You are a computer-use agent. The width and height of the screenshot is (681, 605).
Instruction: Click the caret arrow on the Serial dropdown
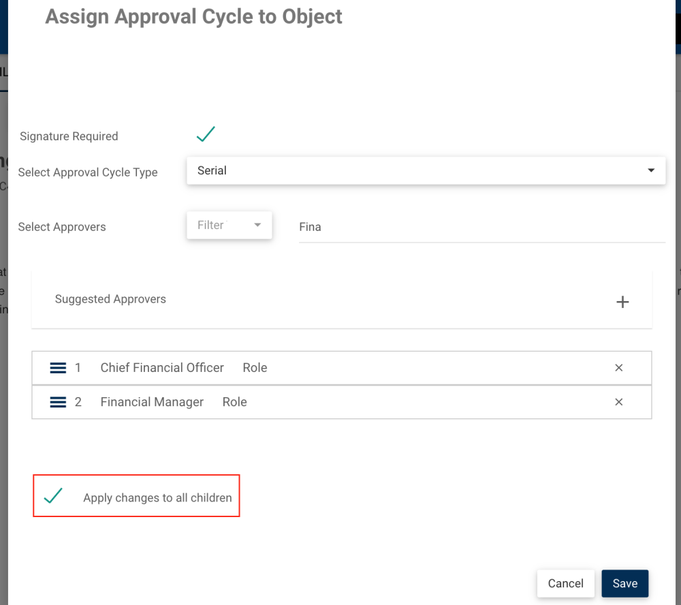(x=651, y=170)
